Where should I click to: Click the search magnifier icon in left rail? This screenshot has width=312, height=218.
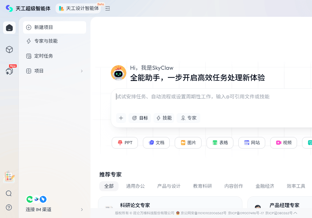(x=9, y=193)
